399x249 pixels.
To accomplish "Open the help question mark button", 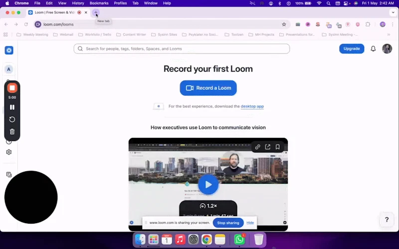I will [387, 220].
